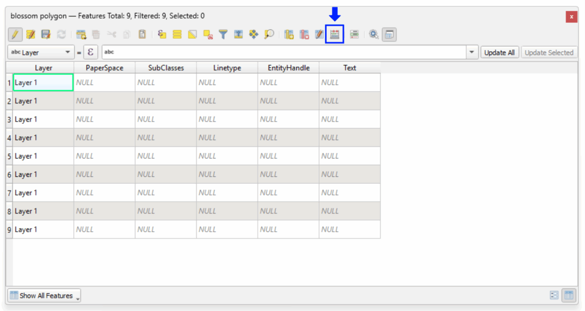Click the Linetype column header

(227, 68)
